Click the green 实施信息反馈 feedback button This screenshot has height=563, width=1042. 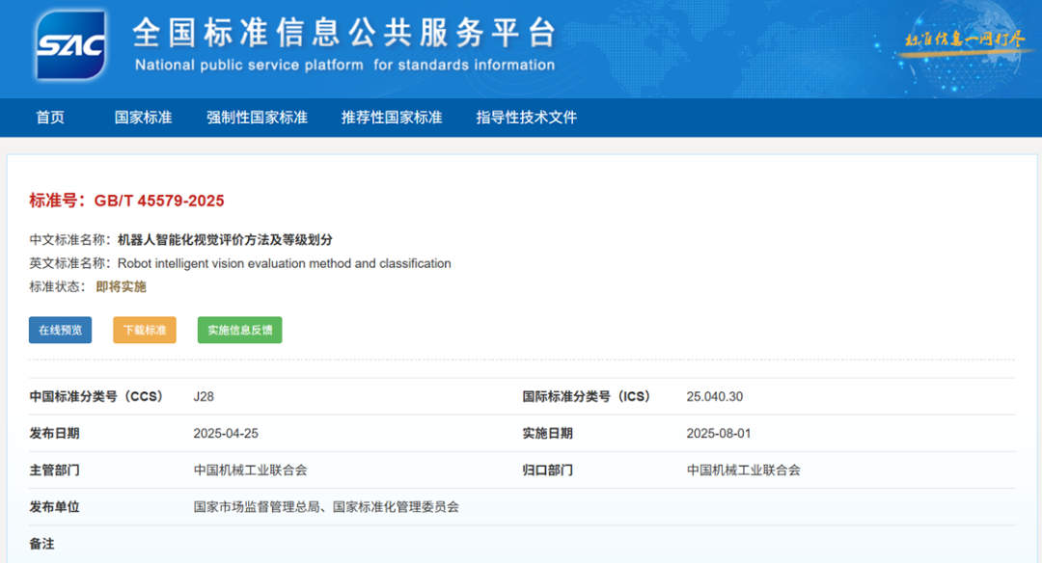pos(238,330)
